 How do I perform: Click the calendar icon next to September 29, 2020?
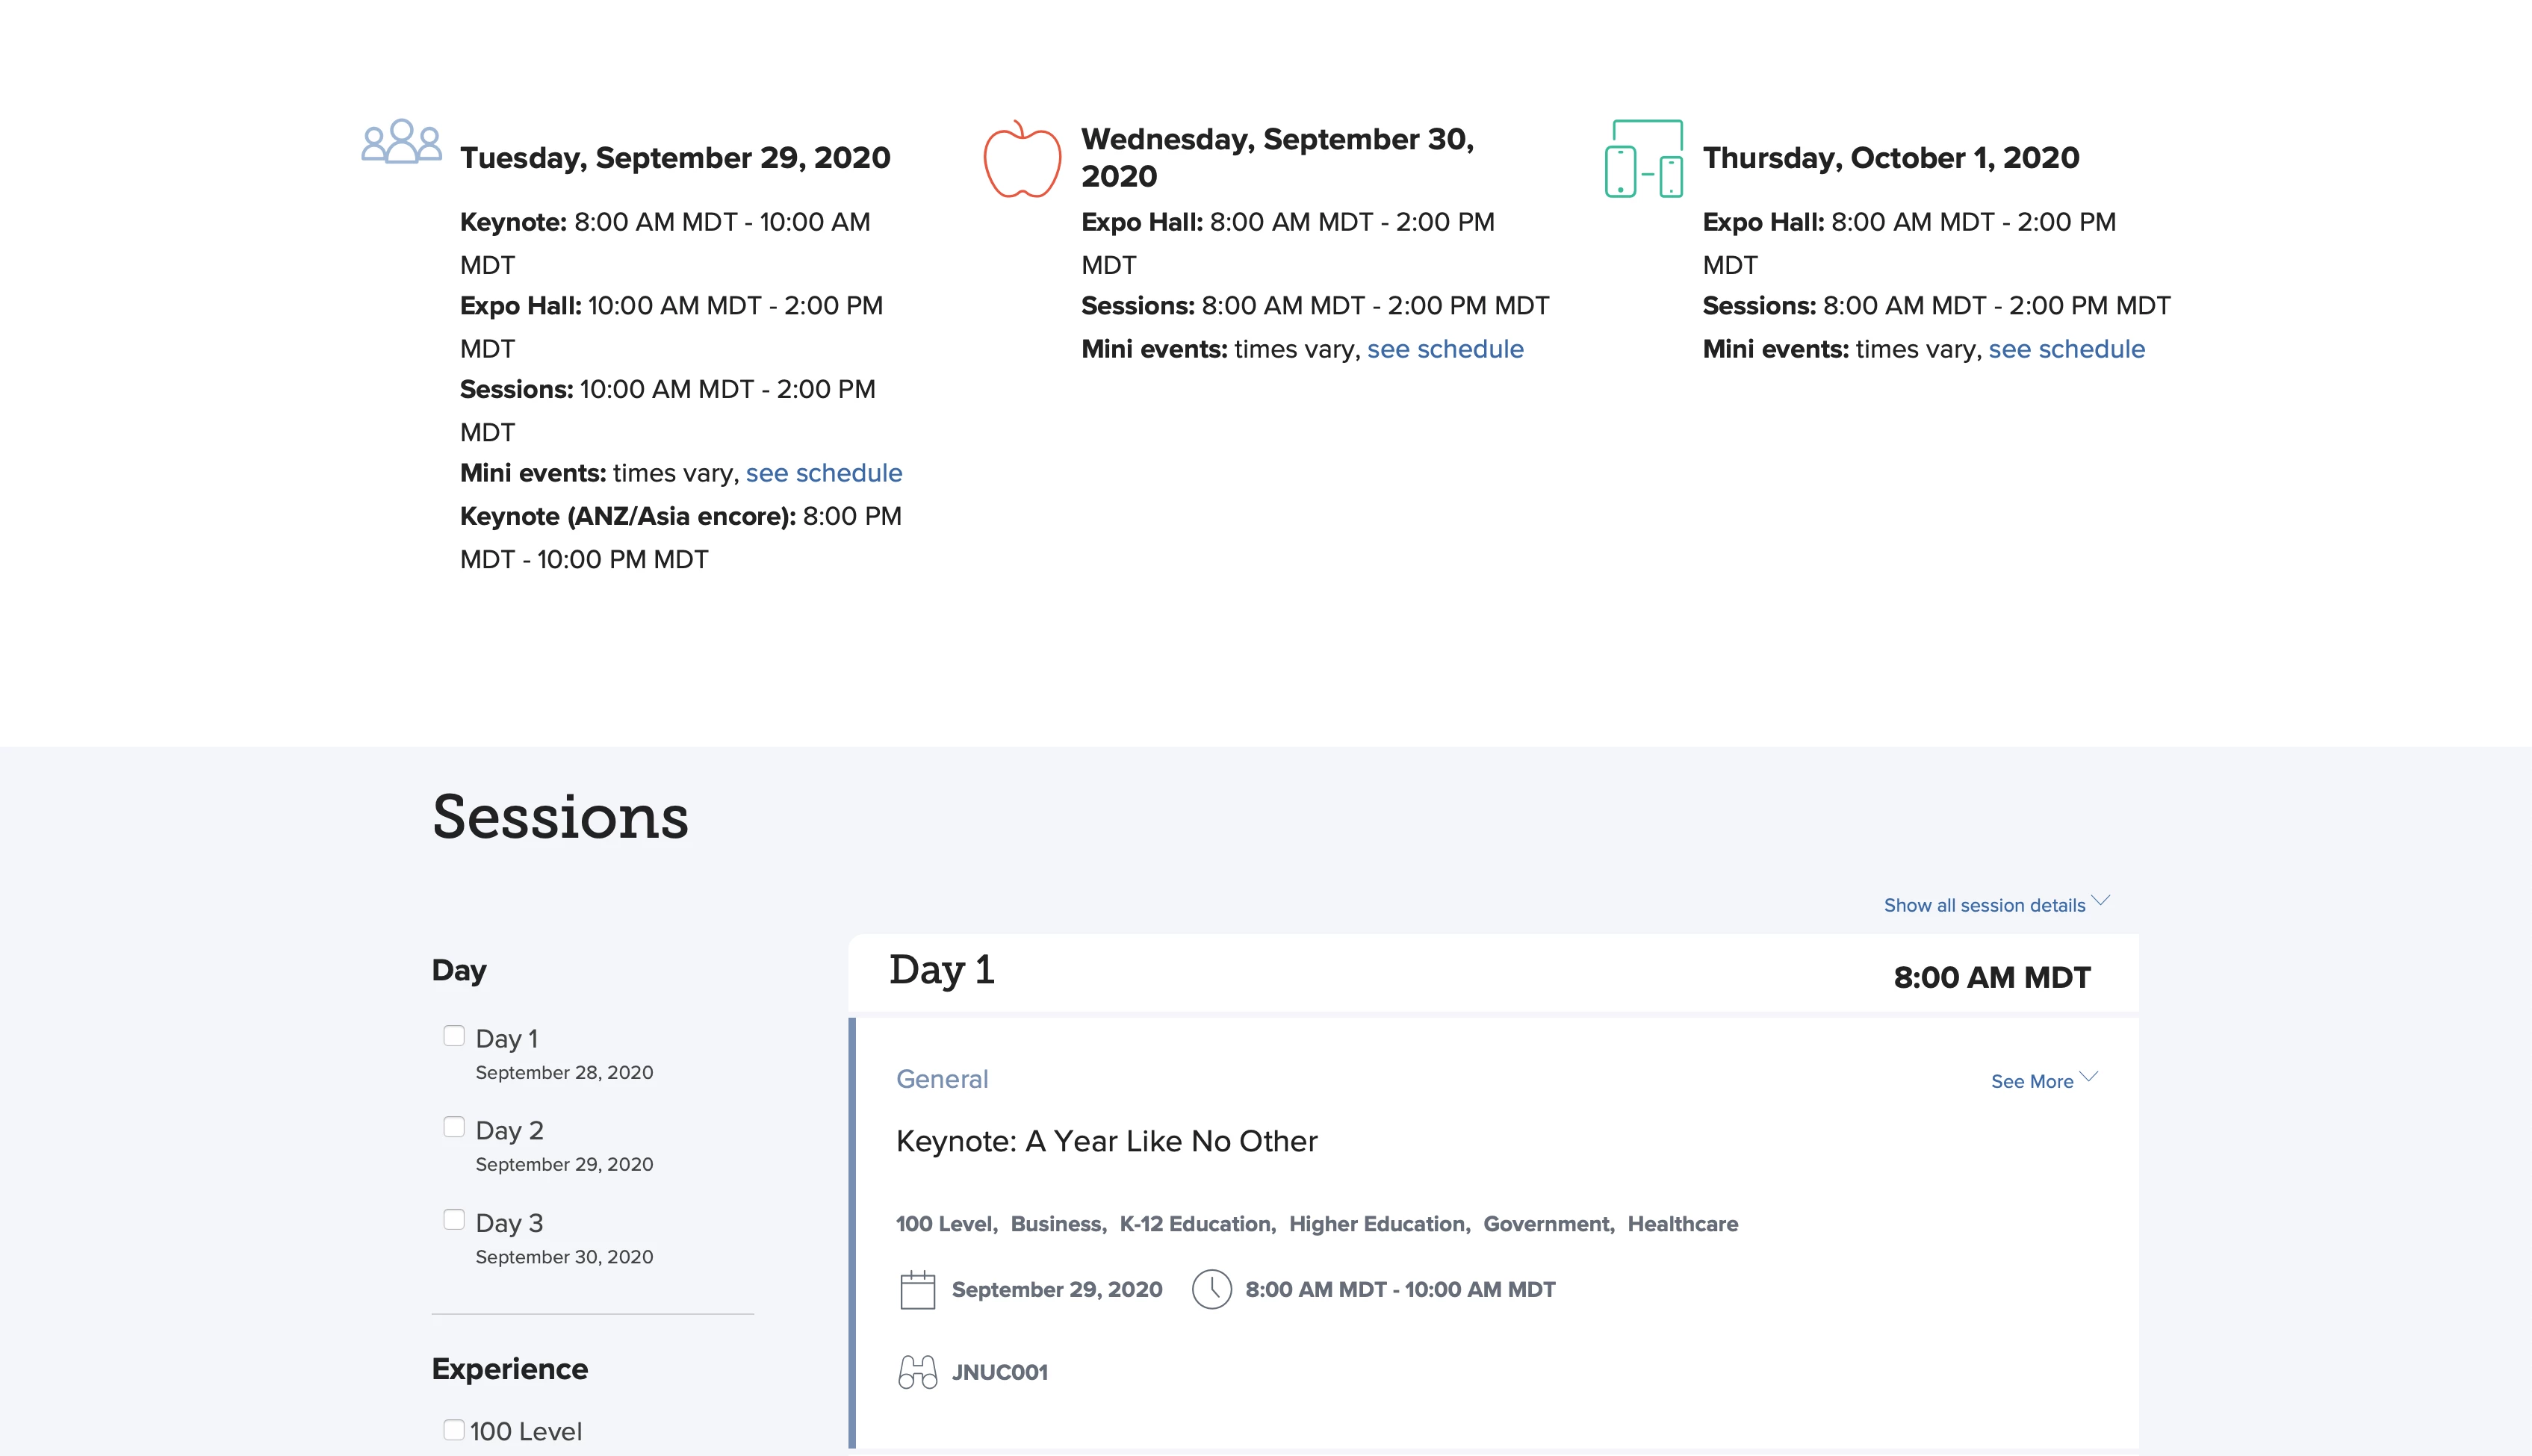pos(917,1290)
